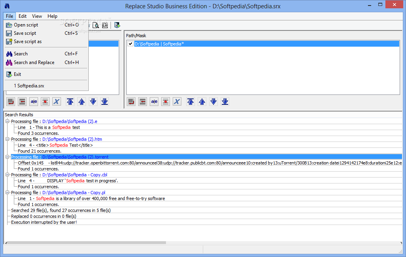Open the options form toolbar icon
Screen dimensions: 406x257
point(105,25)
